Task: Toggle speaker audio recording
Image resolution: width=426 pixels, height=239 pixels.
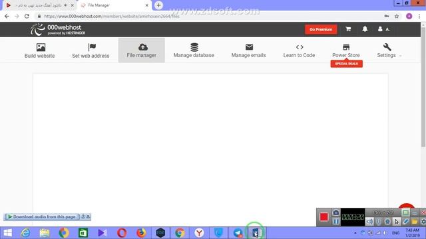Action: [369, 222]
